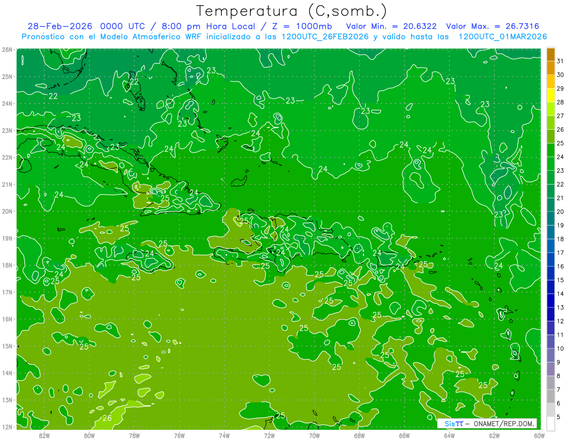Click the '66W' longitude axis label
573x442 pixels.
click(x=404, y=435)
